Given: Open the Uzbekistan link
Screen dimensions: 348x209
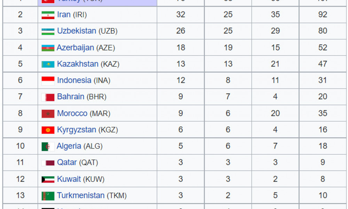Looking at the screenshot, I should pos(77,31).
